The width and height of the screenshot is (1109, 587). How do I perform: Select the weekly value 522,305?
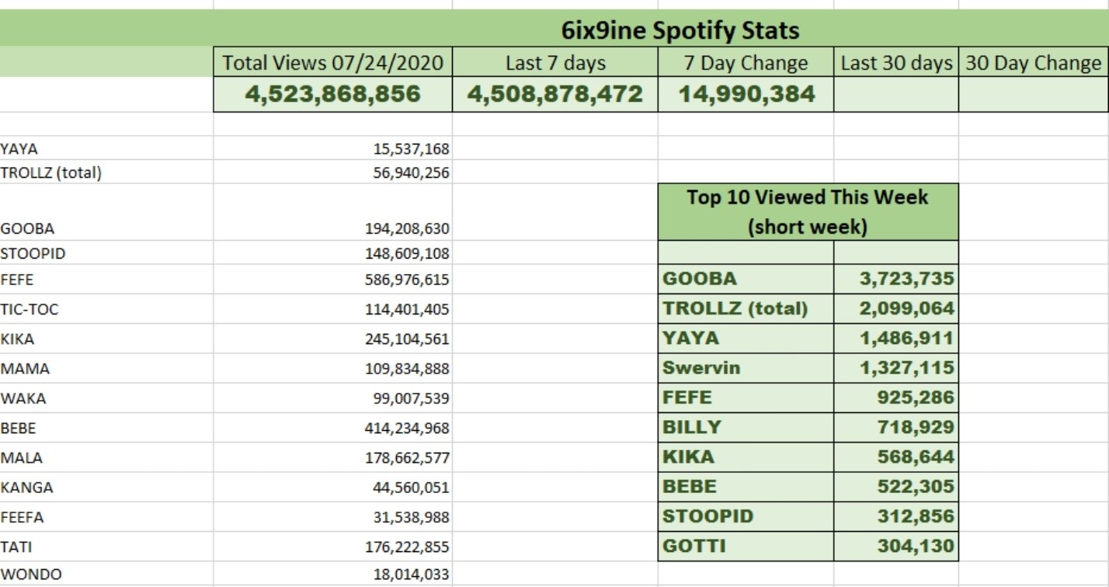point(916,487)
